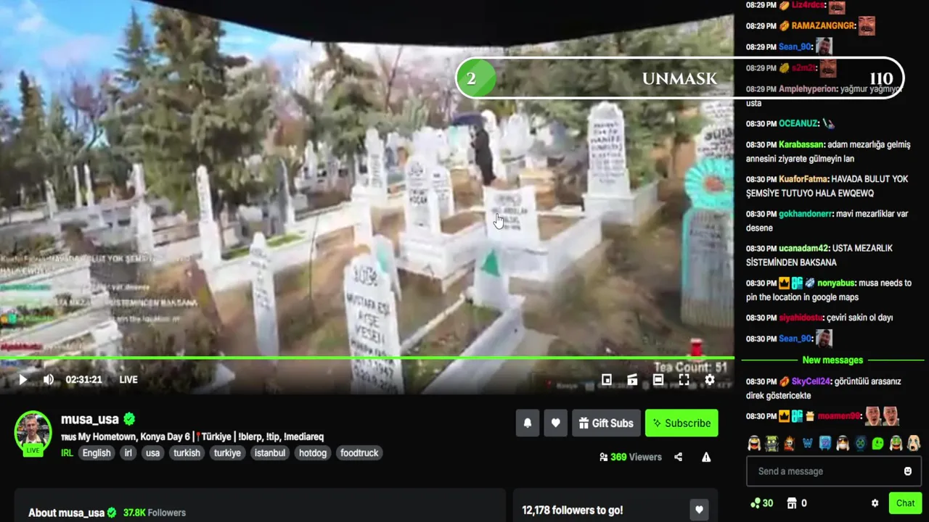Select the irl tag chip
Image resolution: width=929 pixels, height=522 pixels.
pos(128,452)
